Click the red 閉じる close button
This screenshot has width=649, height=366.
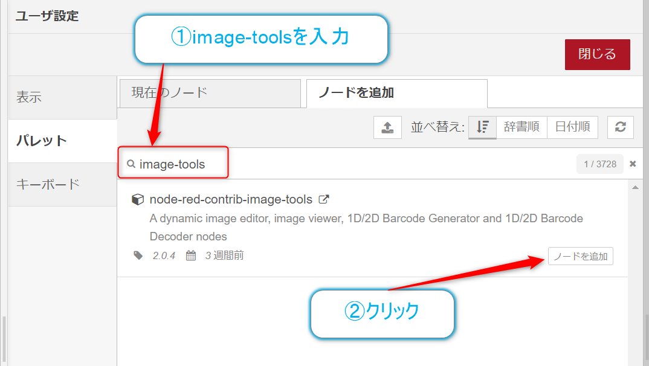pyautogui.click(x=597, y=54)
